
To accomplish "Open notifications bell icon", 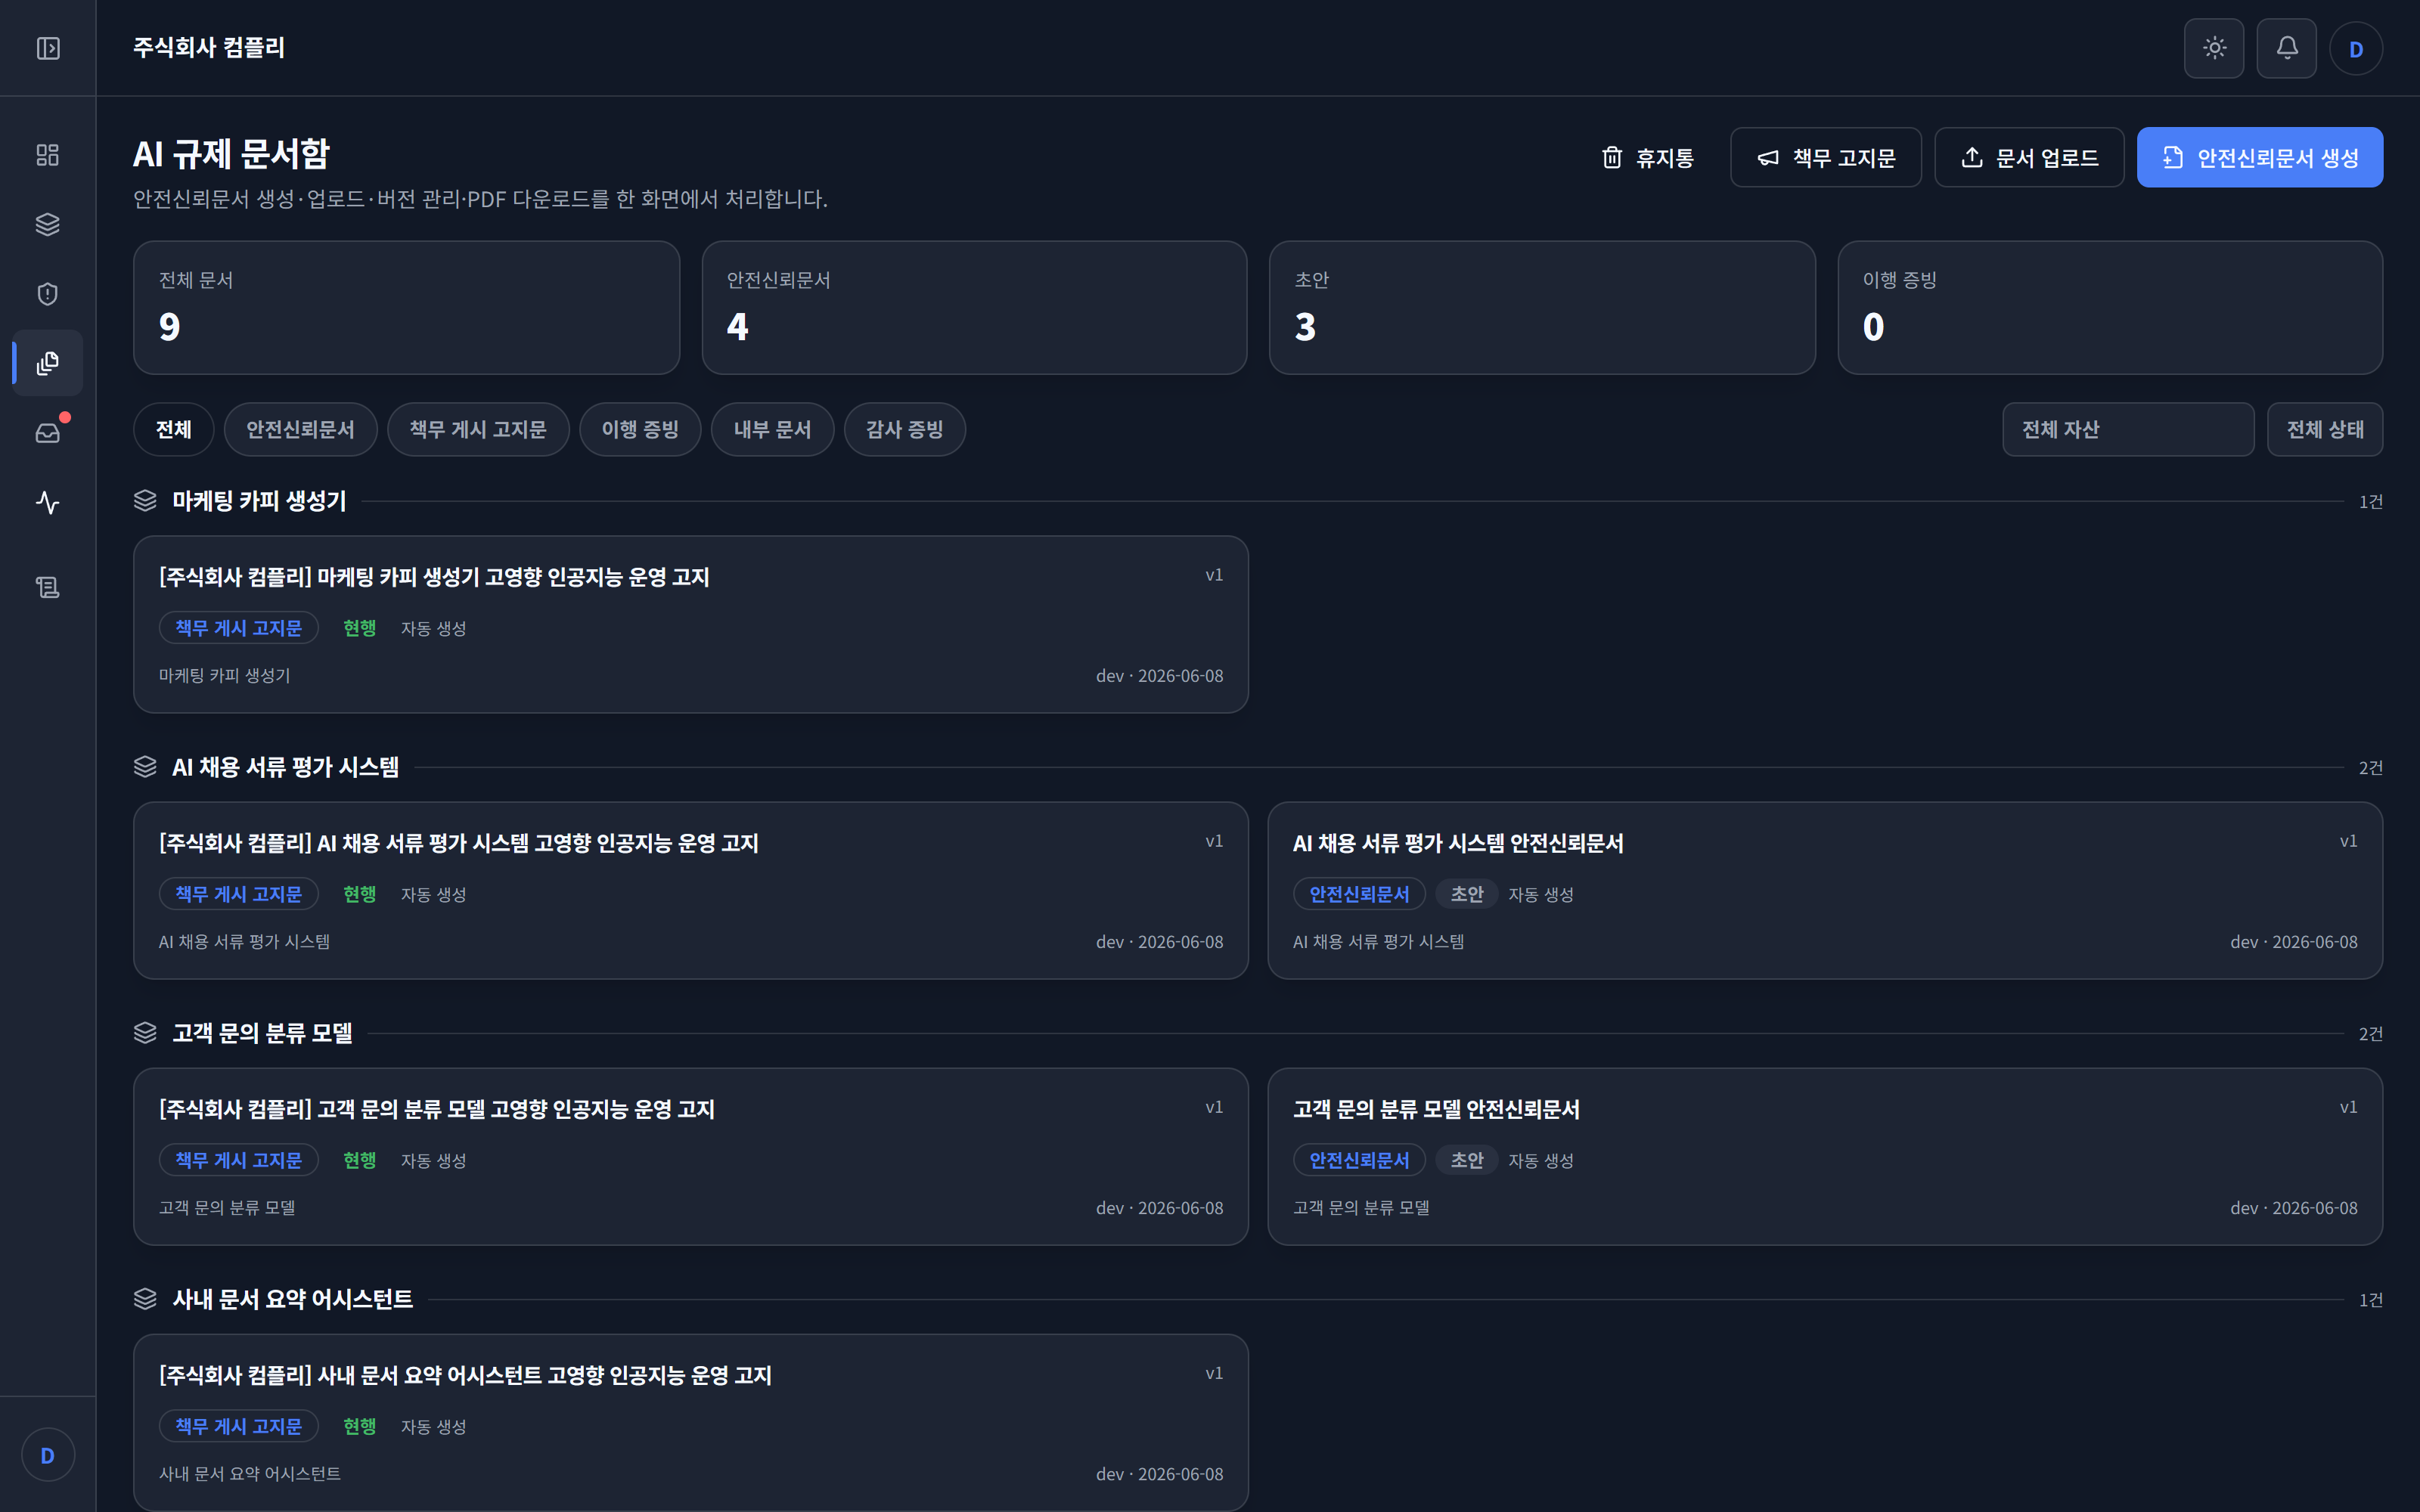I will point(2286,48).
